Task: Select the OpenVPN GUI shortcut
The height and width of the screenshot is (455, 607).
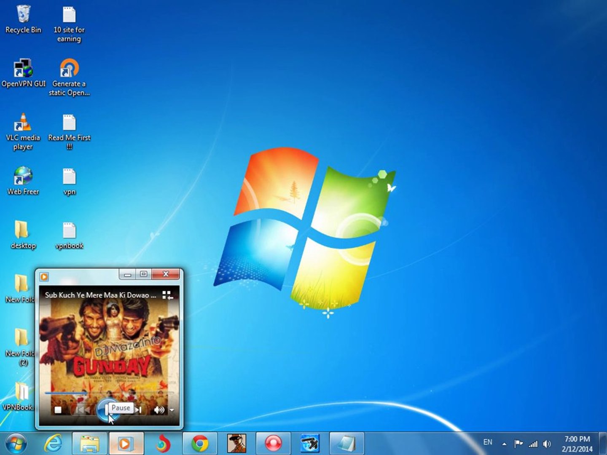Action: (23, 73)
